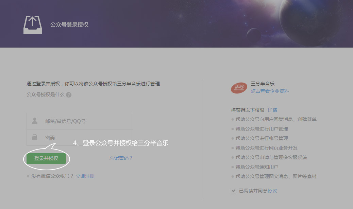
Task: Click 帮助公众号通知用户 item
Action: pyautogui.click(x=257, y=167)
